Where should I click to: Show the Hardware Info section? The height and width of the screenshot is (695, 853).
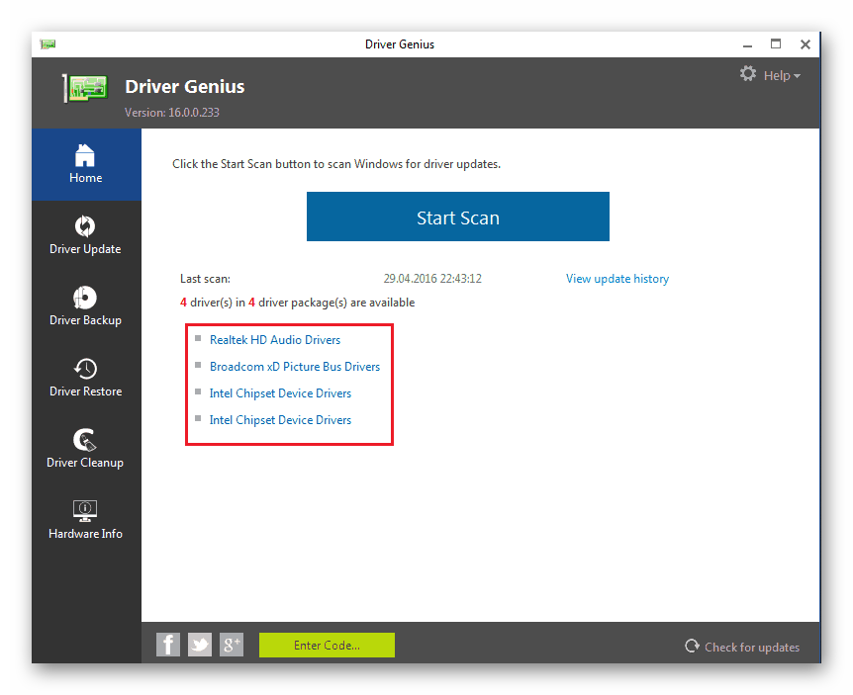click(85, 520)
